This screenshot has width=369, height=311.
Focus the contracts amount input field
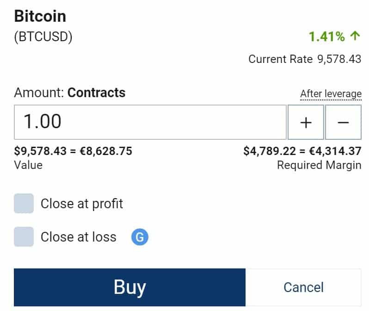tap(150, 122)
